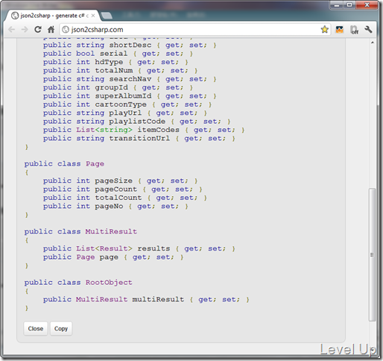383x361 pixels.
Task: Click the pageCount property line
Action: pos(123,189)
